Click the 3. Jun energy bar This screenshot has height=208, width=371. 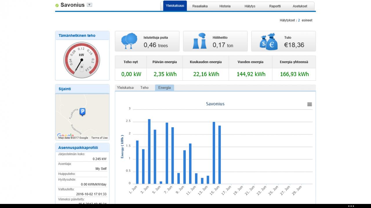pyautogui.click(x=149, y=151)
